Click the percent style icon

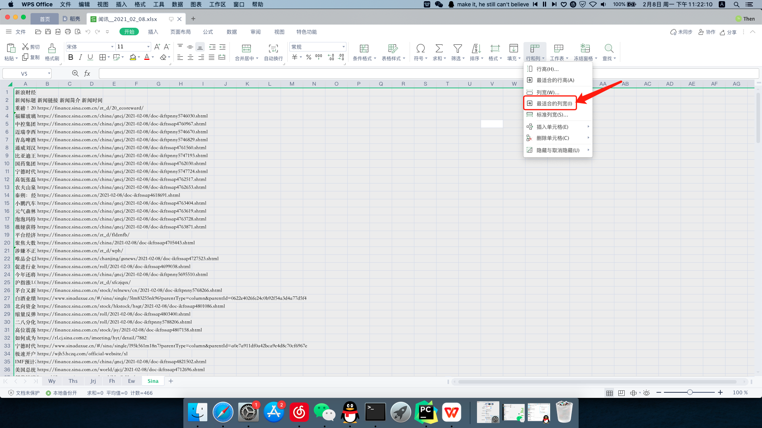point(308,57)
